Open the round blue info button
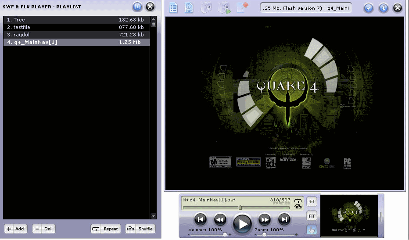Screen dimensions: 409x240 coord(384,7)
